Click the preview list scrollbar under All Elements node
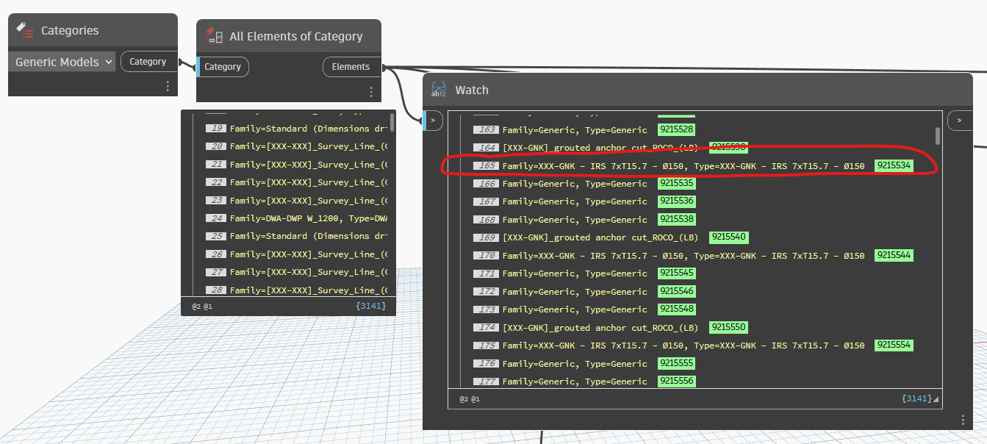Viewport: 987px width, 444px height. (x=392, y=123)
